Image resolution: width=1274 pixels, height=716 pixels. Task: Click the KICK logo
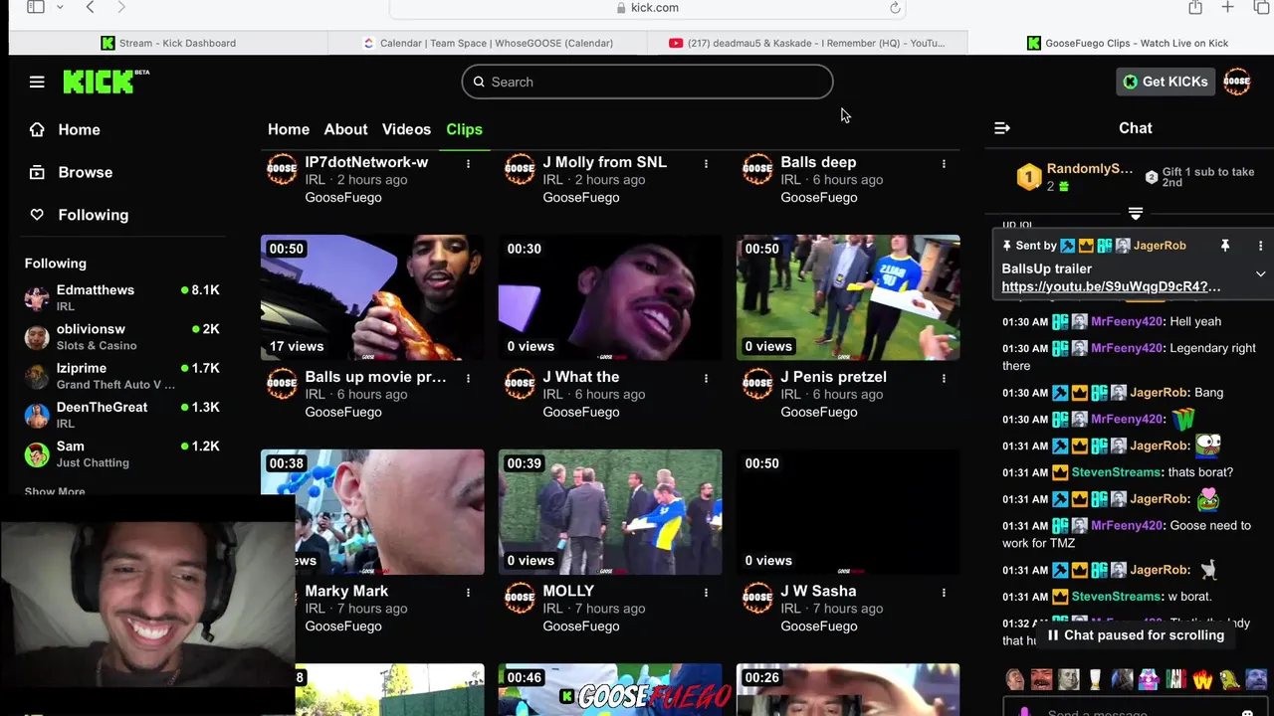106,82
